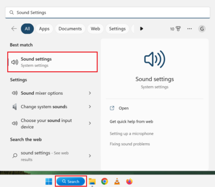Open Choose your sound input device result
This screenshot has width=215, height=187.
[52, 123]
